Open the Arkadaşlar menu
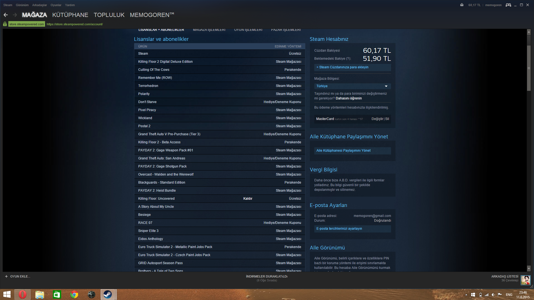 [x=39, y=5]
